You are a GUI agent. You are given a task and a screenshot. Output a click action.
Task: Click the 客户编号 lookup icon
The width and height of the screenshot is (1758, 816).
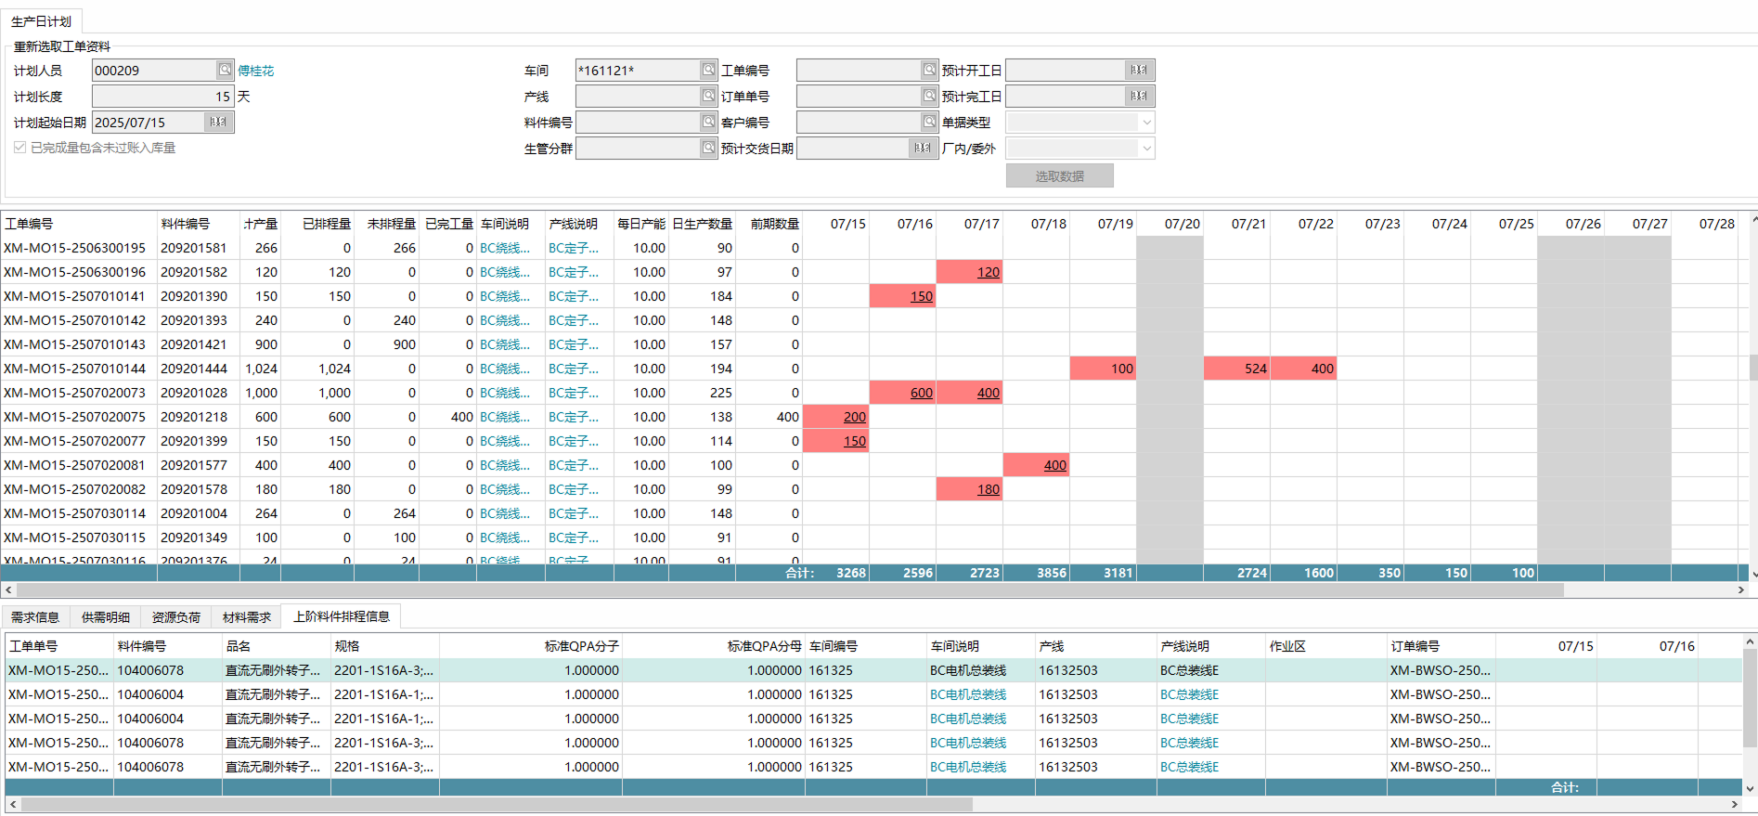[x=929, y=122]
